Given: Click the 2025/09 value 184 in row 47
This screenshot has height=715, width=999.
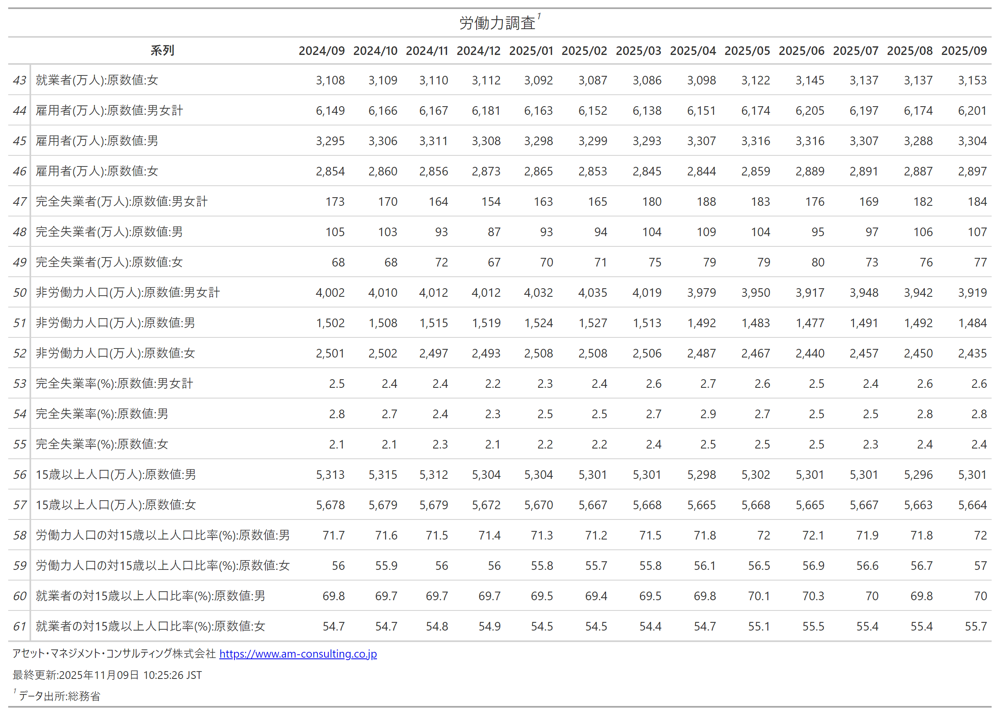Looking at the screenshot, I should 976,202.
